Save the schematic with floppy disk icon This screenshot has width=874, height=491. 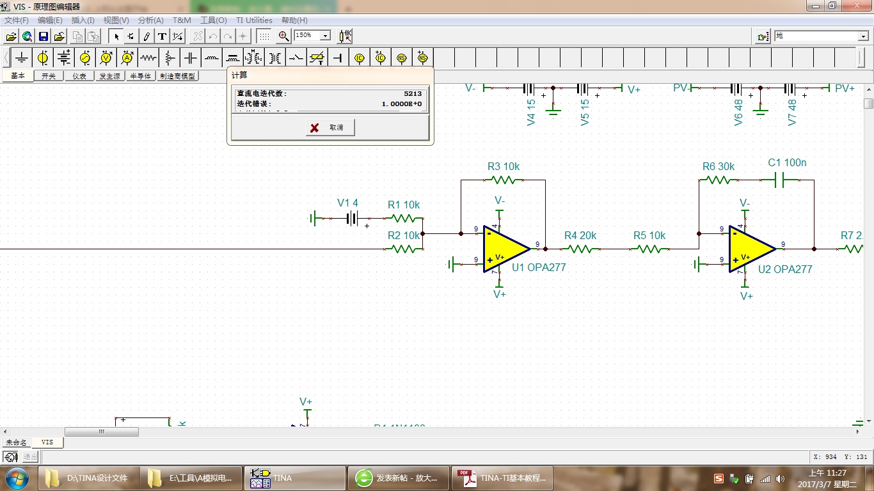click(44, 36)
